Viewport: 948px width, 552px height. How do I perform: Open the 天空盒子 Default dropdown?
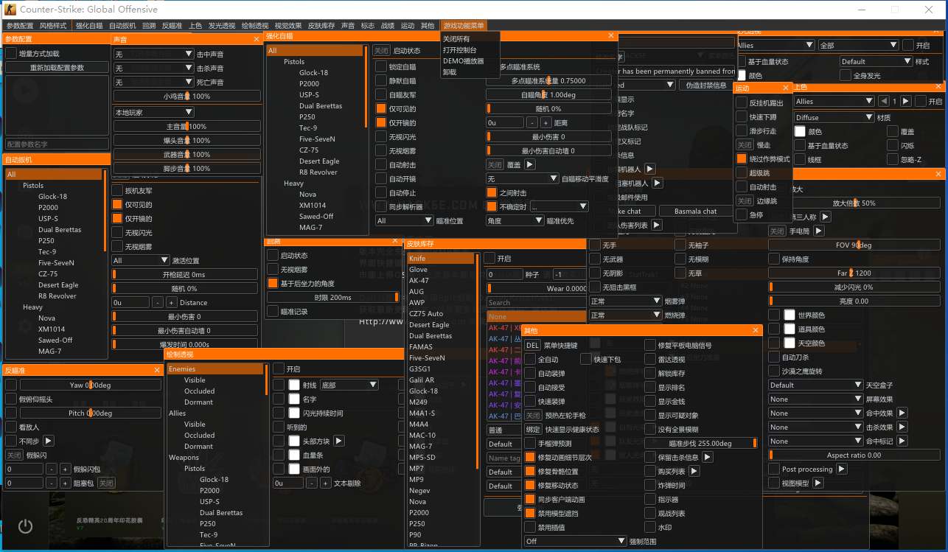pos(815,385)
